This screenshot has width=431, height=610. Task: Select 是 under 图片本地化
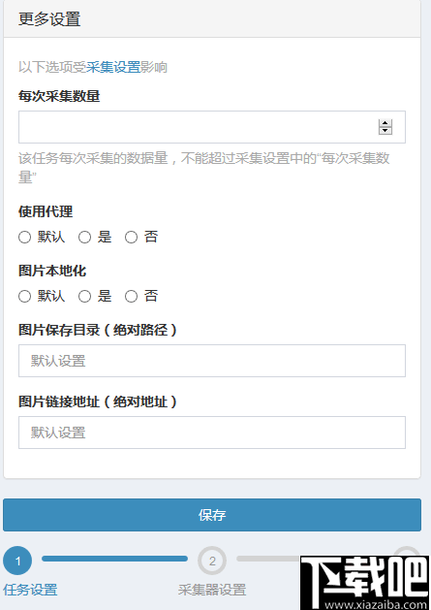[x=84, y=296]
